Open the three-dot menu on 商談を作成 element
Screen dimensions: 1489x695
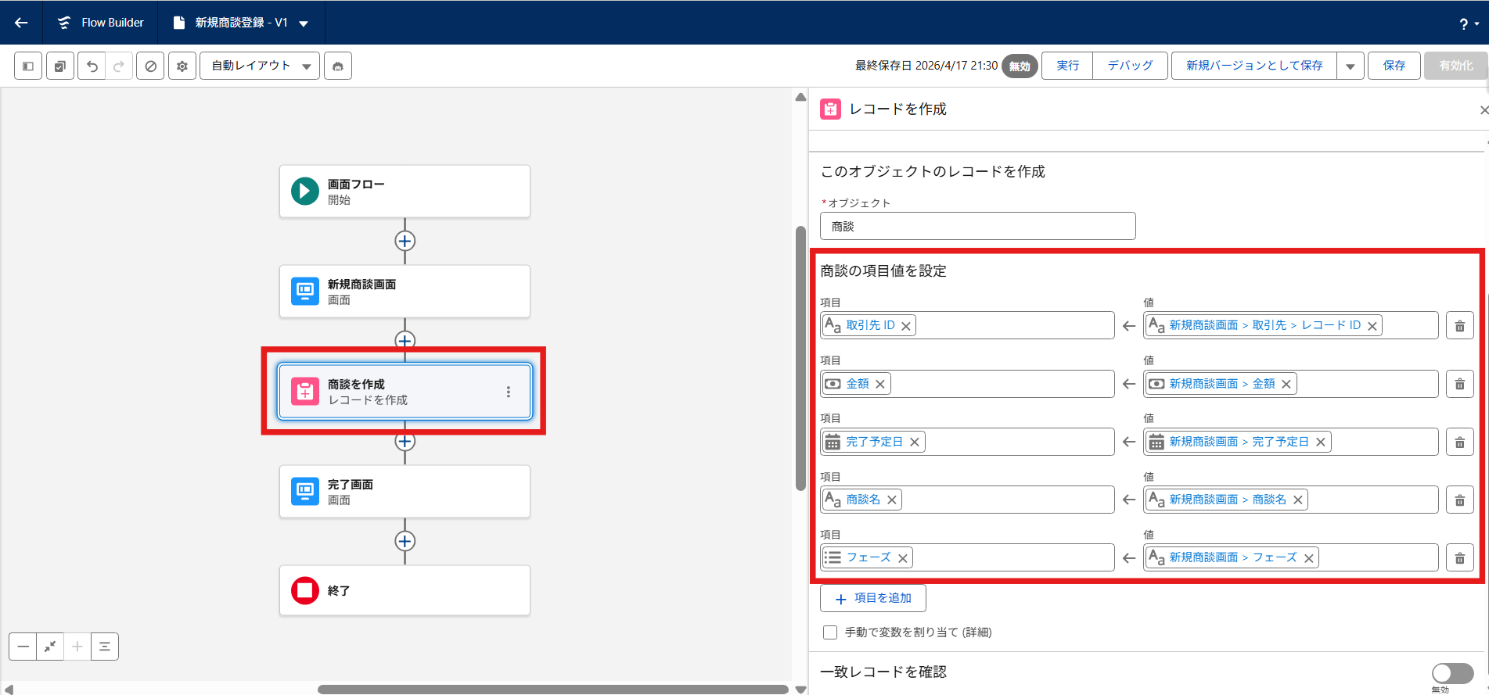point(509,391)
